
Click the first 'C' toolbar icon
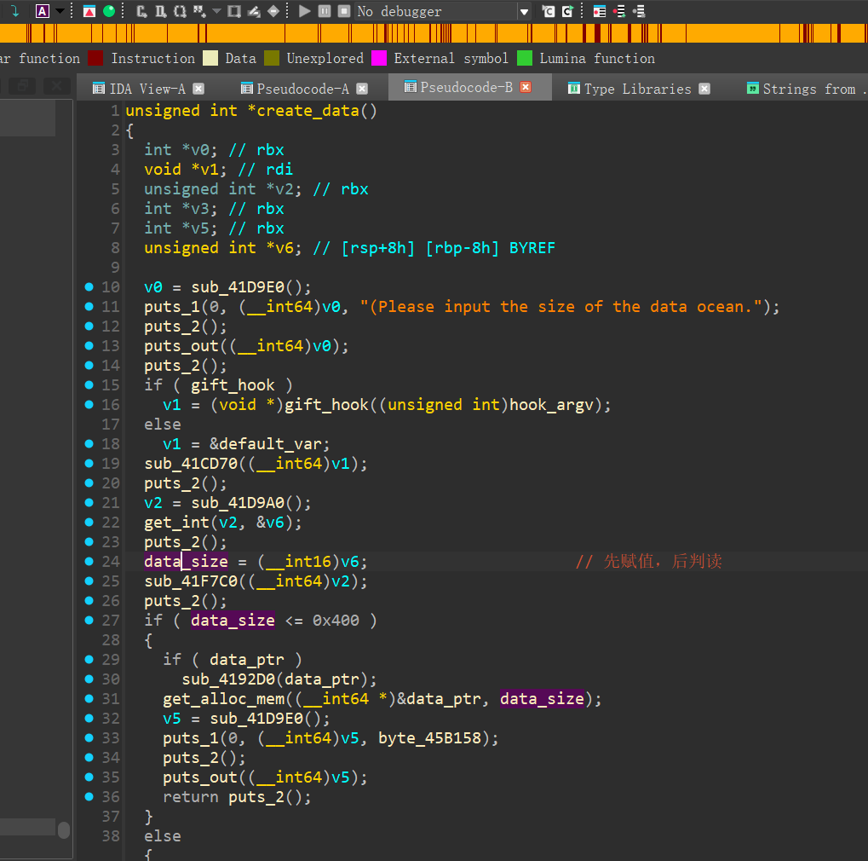coord(548,11)
